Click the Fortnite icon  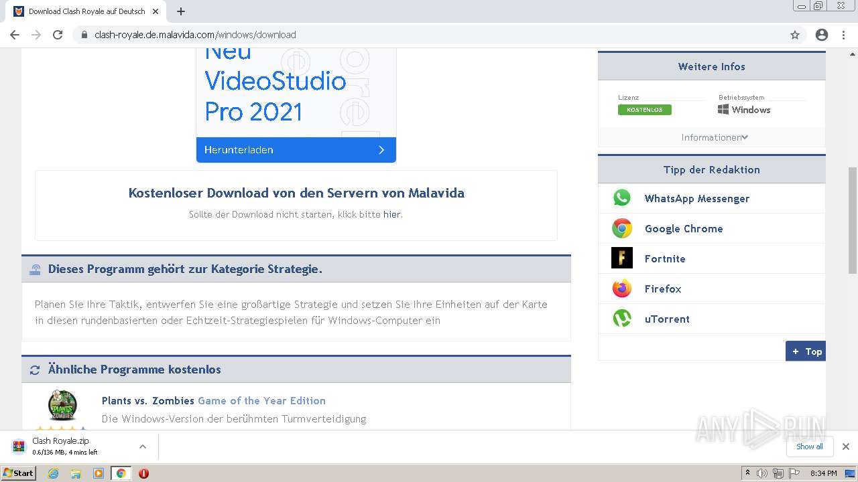point(622,258)
